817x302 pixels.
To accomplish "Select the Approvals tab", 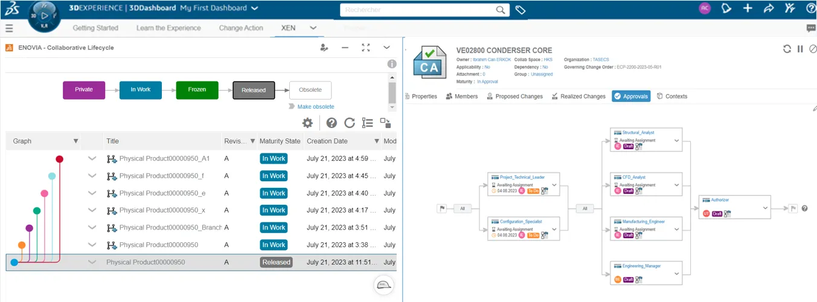I will pyautogui.click(x=631, y=96).
